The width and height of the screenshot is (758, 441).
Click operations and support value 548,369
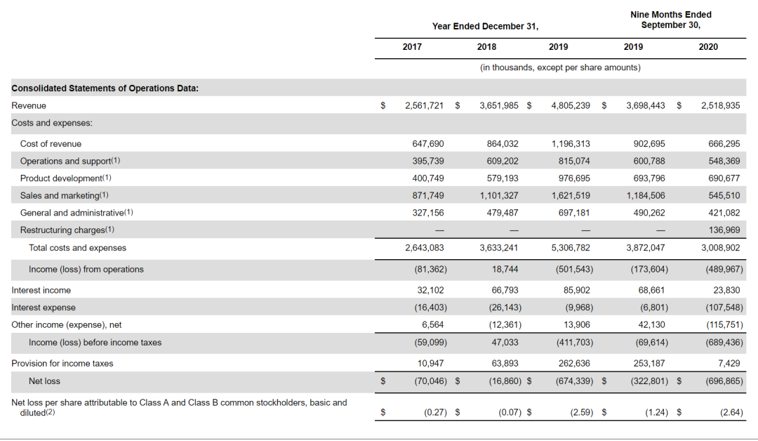(x=724, y=161)
